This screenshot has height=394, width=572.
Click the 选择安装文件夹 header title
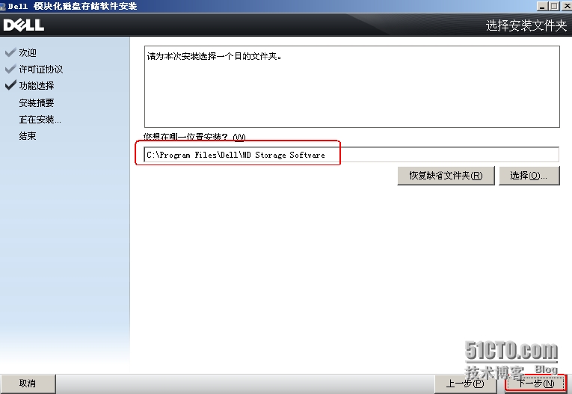click(x=526, y=25)
